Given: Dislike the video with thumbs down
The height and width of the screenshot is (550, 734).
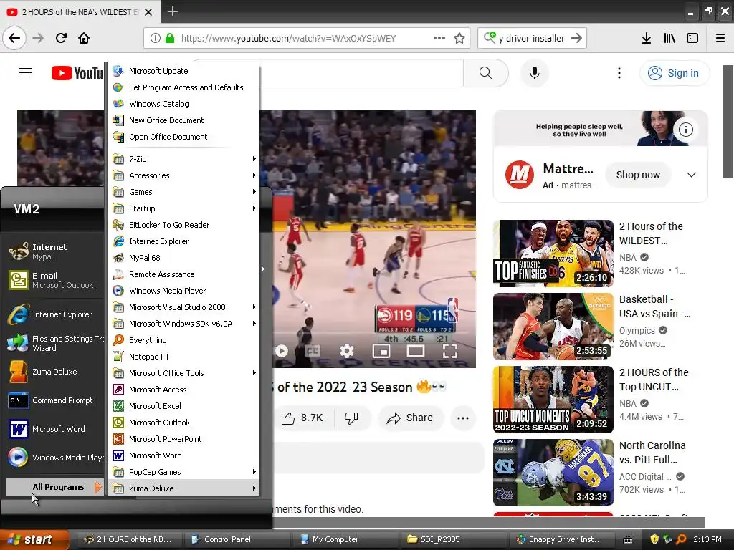Looking at the screenshot, I should [351, 418].
